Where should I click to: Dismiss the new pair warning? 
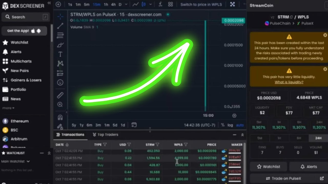click(x=325, y=35)
